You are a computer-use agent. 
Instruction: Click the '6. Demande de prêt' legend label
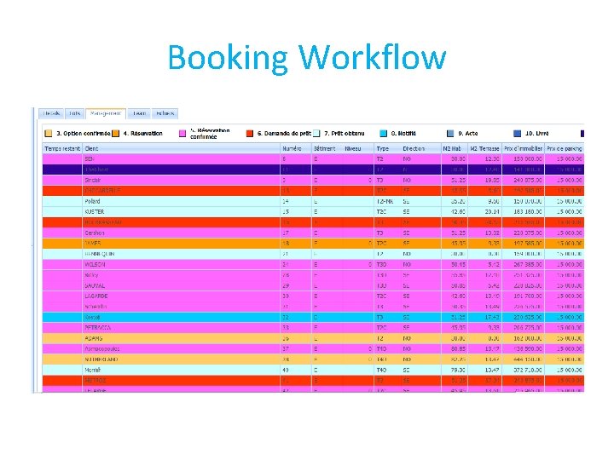284,134
